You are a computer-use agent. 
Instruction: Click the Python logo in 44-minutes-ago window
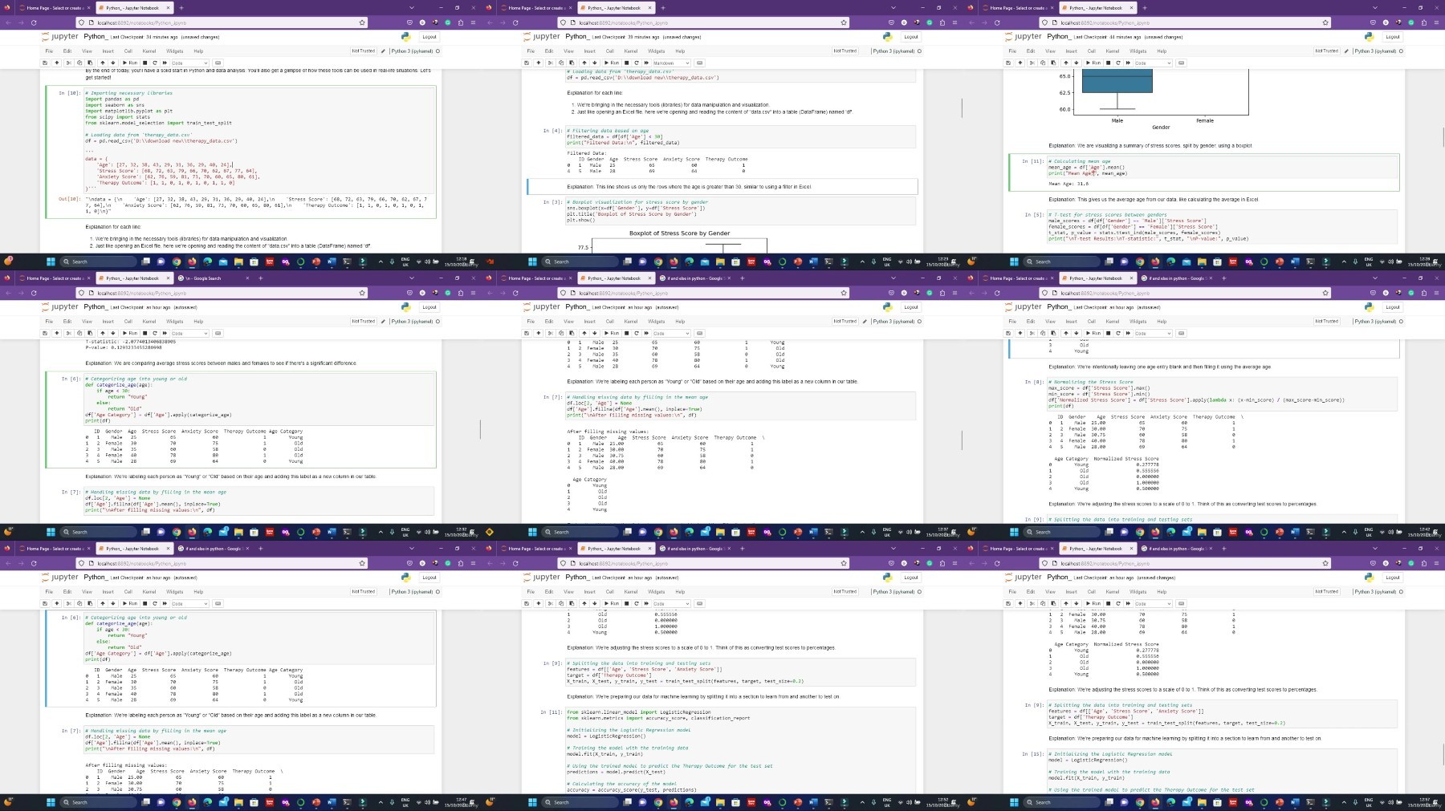tap(1369, 37)
